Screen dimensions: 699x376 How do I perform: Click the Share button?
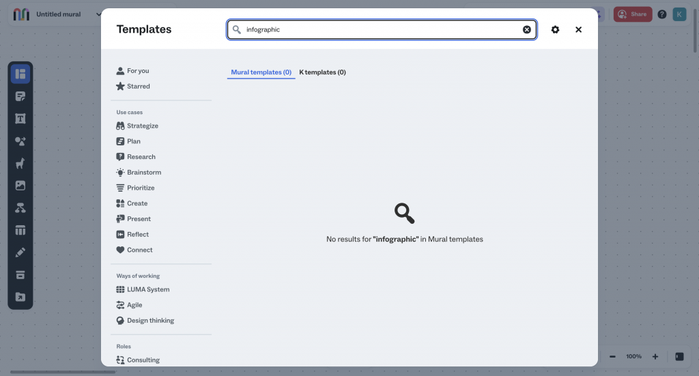click(x=632, y=14)
